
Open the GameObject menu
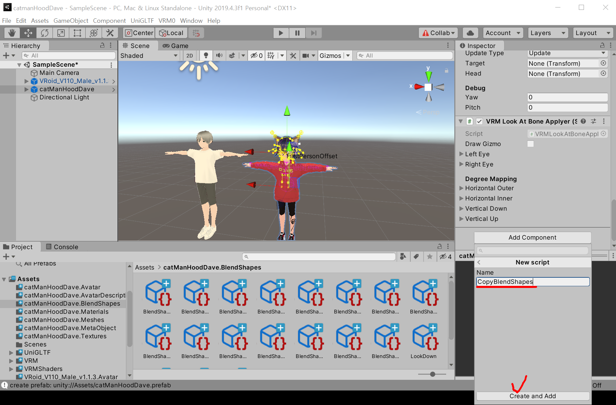point(71,20)
